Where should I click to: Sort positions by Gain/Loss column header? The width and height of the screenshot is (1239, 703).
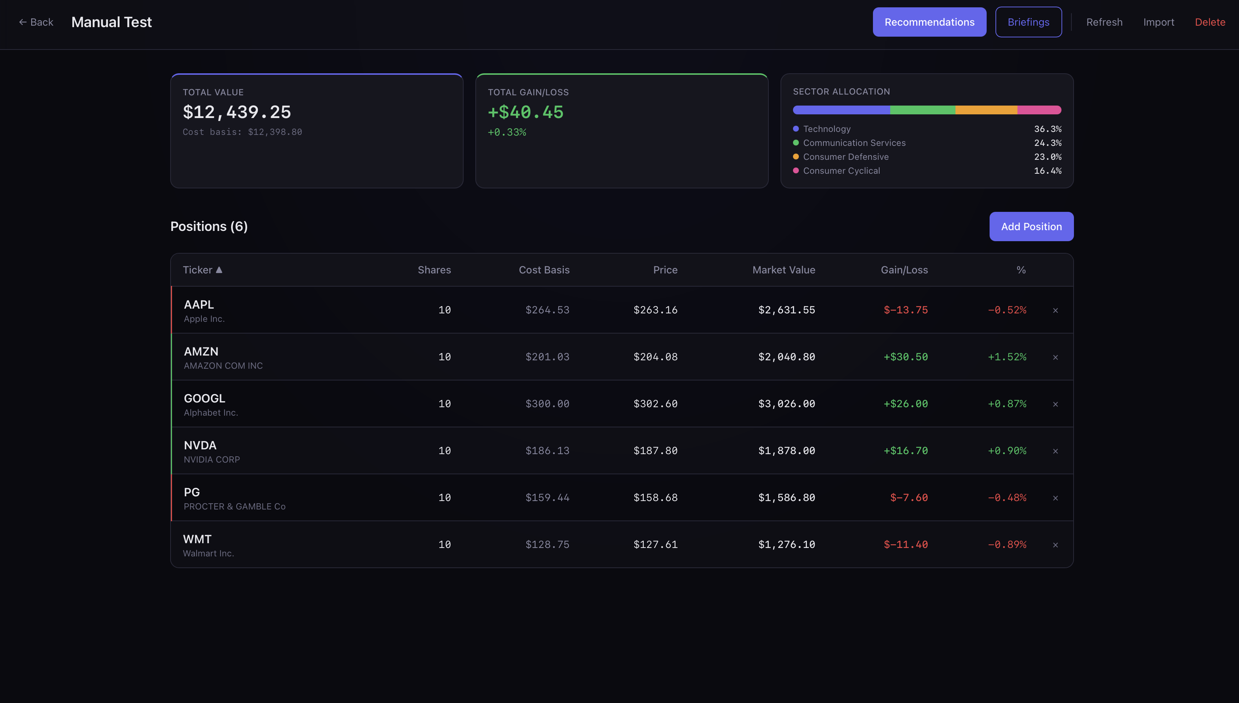pos(904,270)
